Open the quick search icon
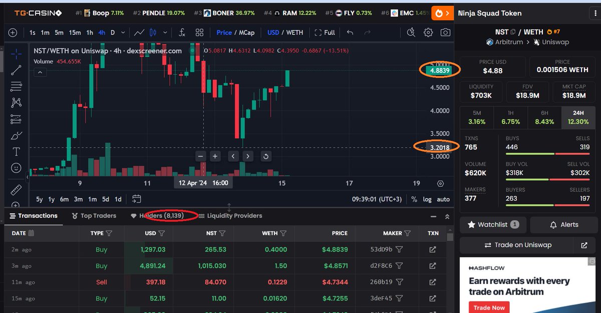The height and width of the screenshot is (313, 601). click(411, 32)
